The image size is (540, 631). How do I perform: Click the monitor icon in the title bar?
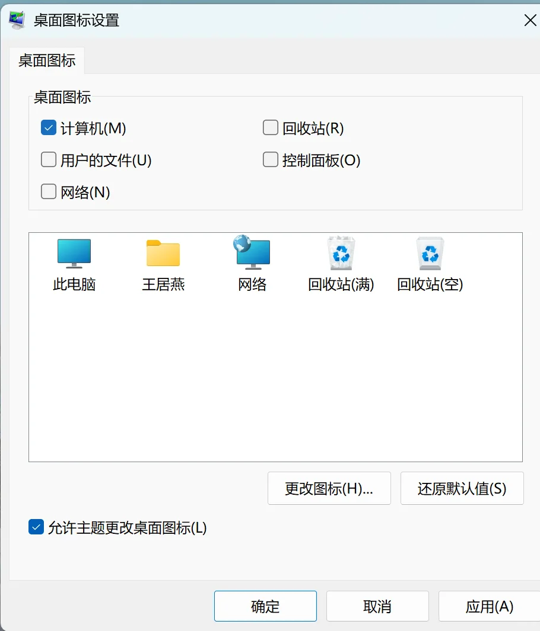point(17,20)
